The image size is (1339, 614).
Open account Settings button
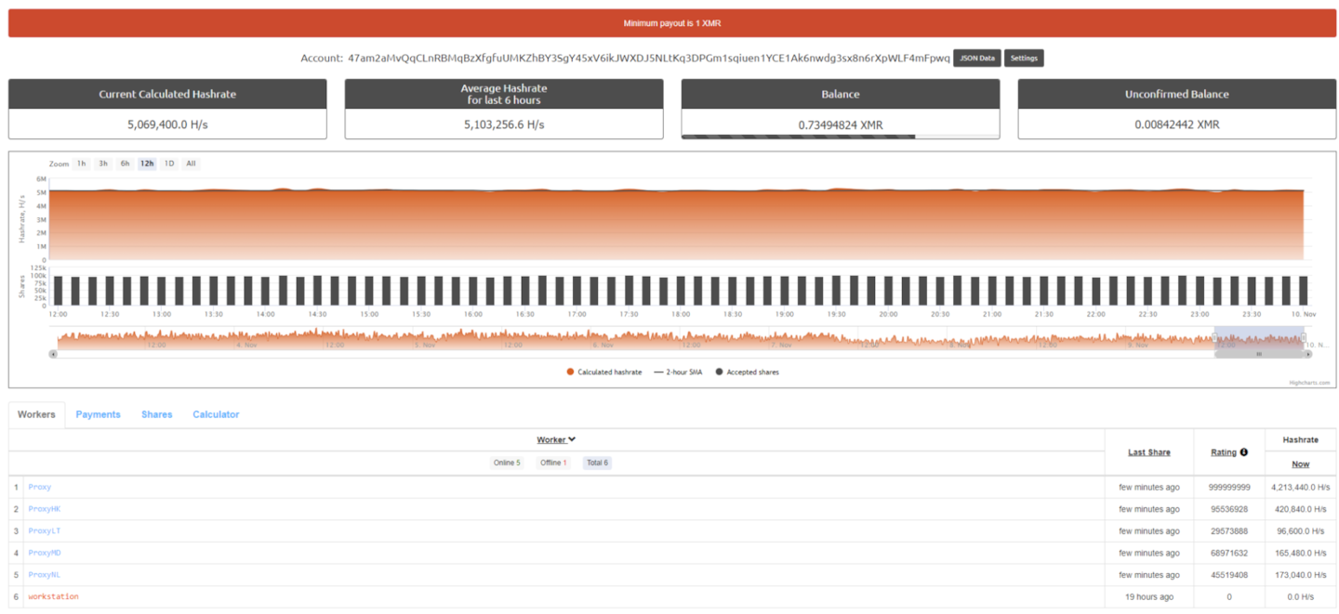point(1024,59)
